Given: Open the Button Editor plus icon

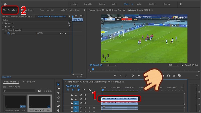Looking at the screenshot, I should 197,76.
